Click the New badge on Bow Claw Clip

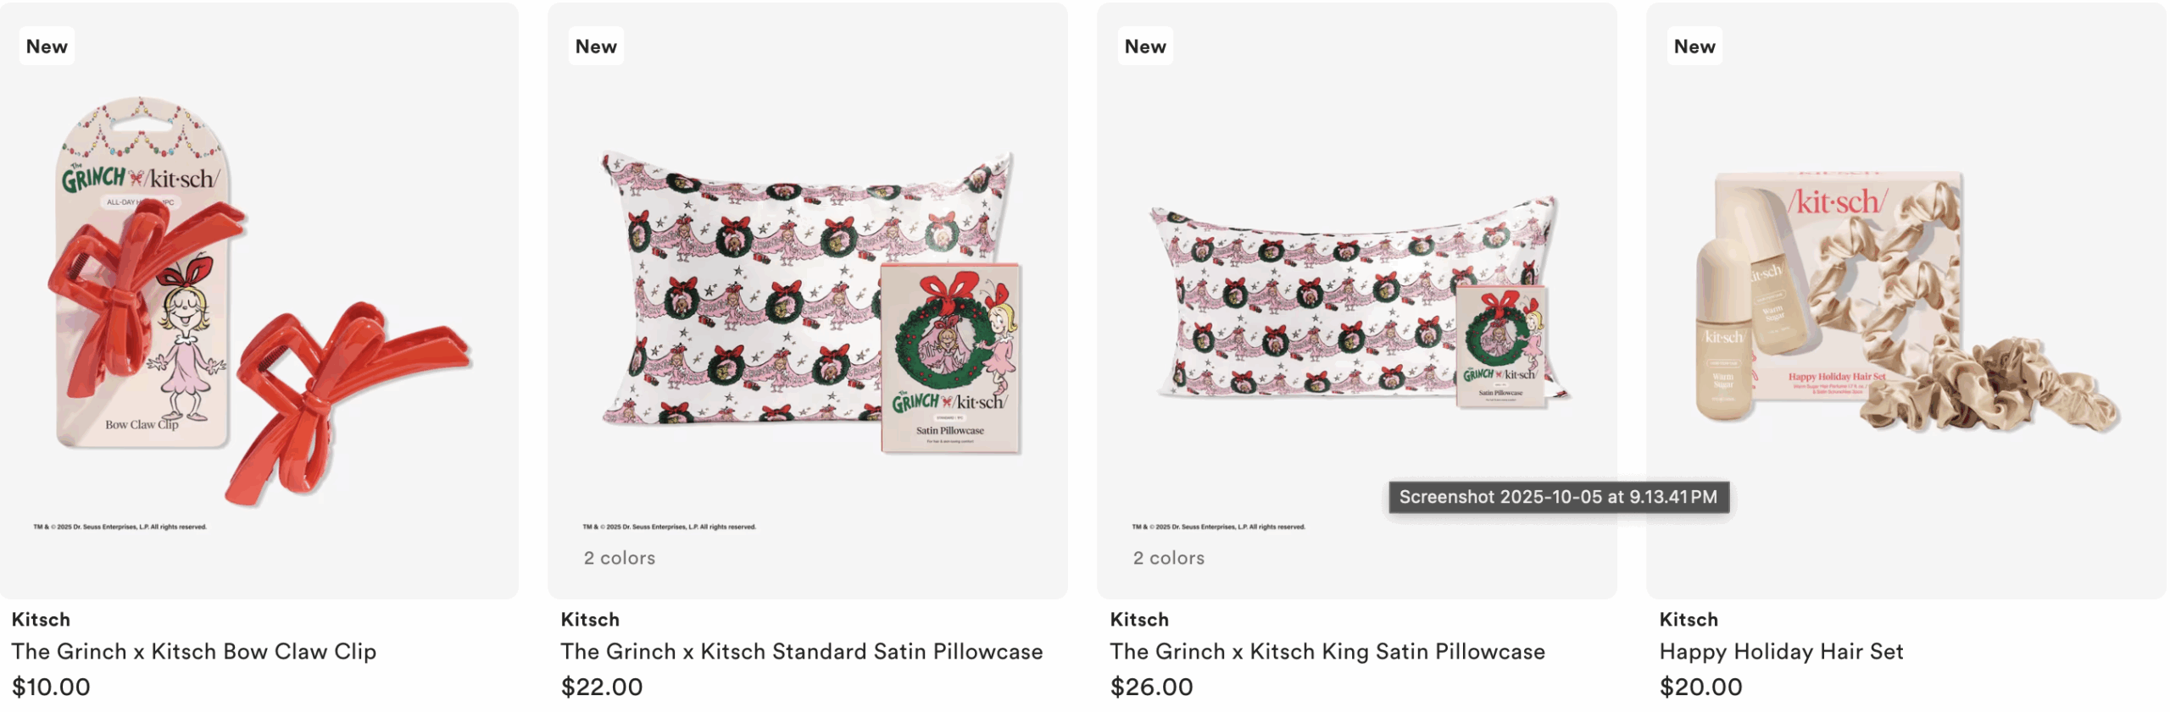(47, 47)
